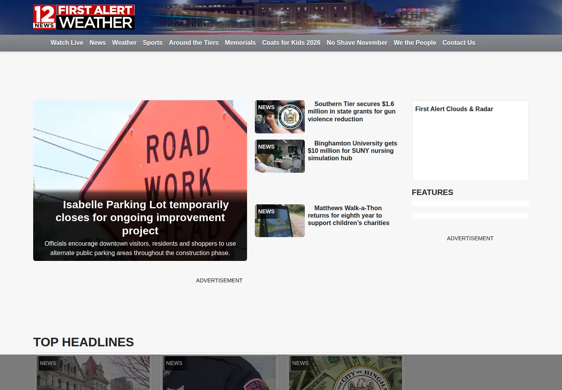Read the Southern Tier gun violence grants story
562x390 pixels.
pyautogui.click(x=352, y=112)
